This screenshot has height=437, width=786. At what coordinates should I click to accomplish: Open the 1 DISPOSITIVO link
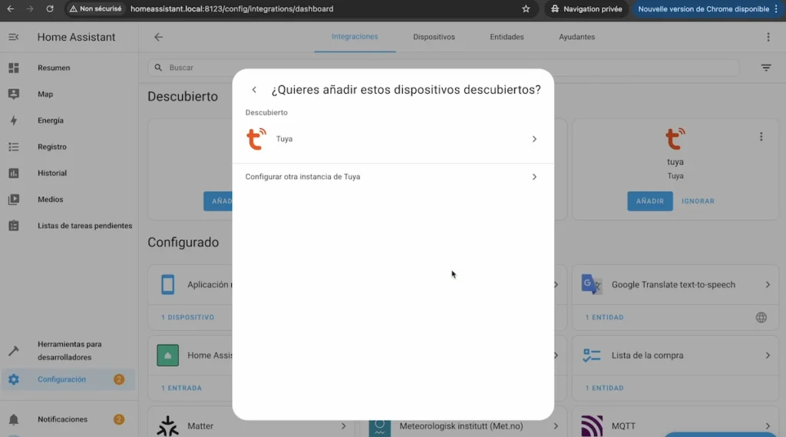(187, 317)
